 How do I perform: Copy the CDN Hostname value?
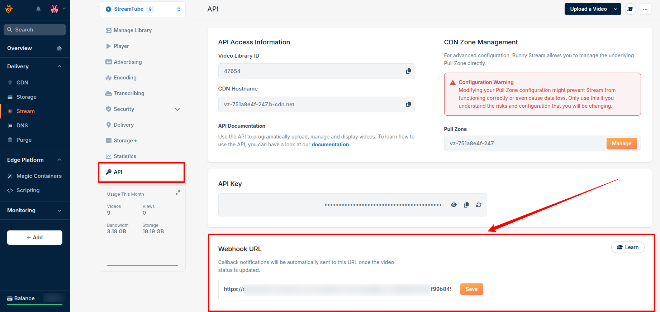click(408, 104)
